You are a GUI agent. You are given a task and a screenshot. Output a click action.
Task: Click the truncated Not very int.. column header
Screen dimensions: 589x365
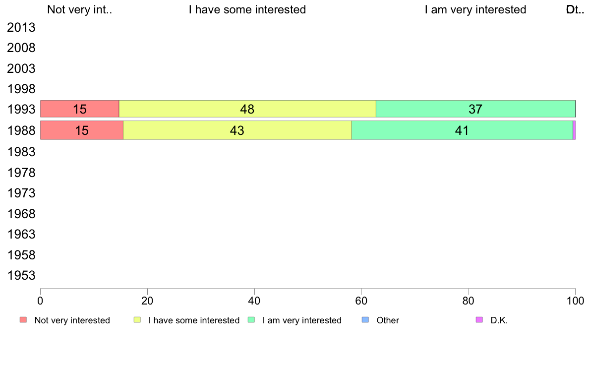80,9
